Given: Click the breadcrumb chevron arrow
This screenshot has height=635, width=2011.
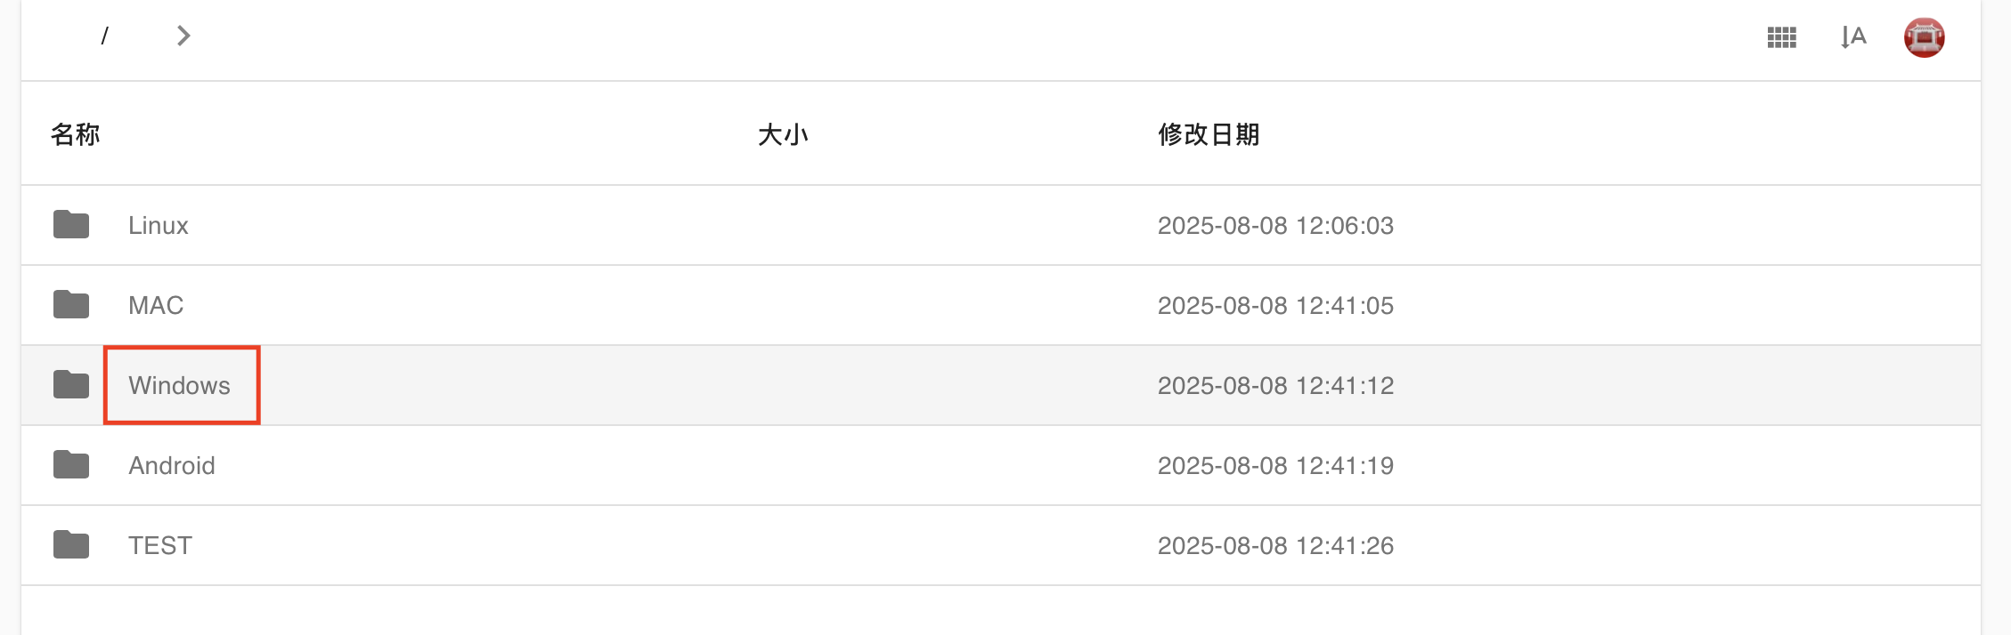Looking at the screenshot, I should 183,36.
